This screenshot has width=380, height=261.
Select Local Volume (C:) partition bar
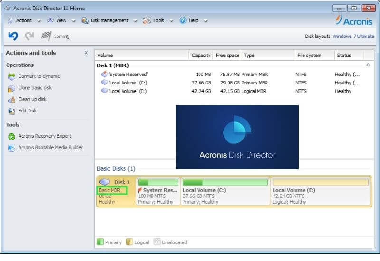pos(225,191)
